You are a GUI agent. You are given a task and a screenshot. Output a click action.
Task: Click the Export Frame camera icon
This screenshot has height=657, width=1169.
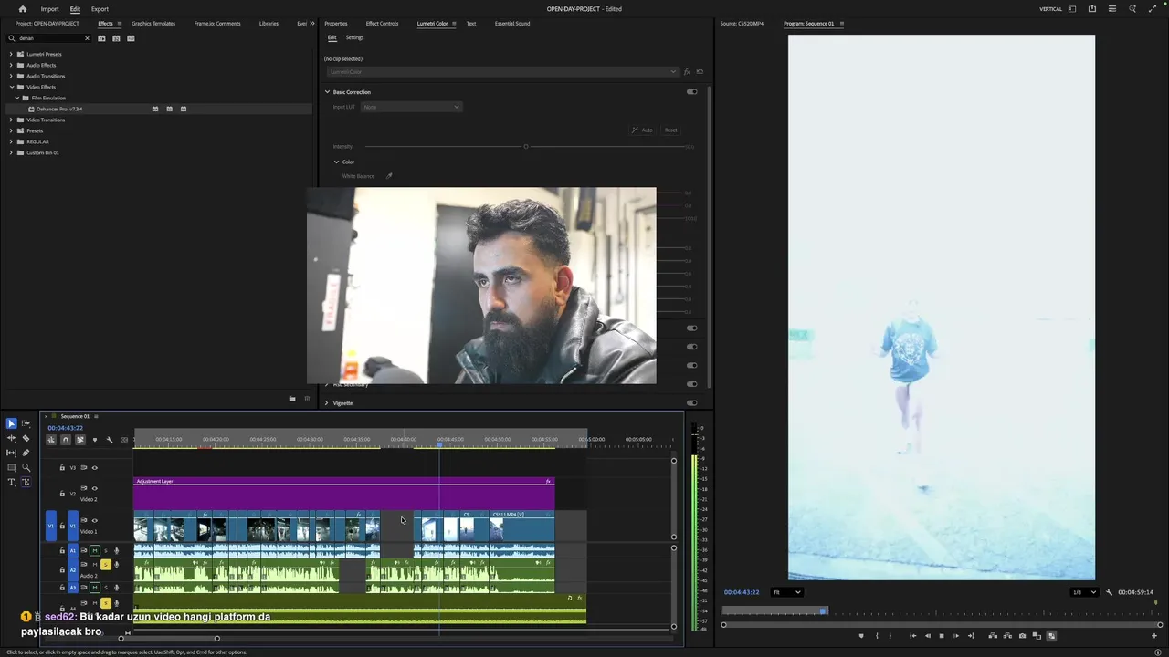point(1022,636)
